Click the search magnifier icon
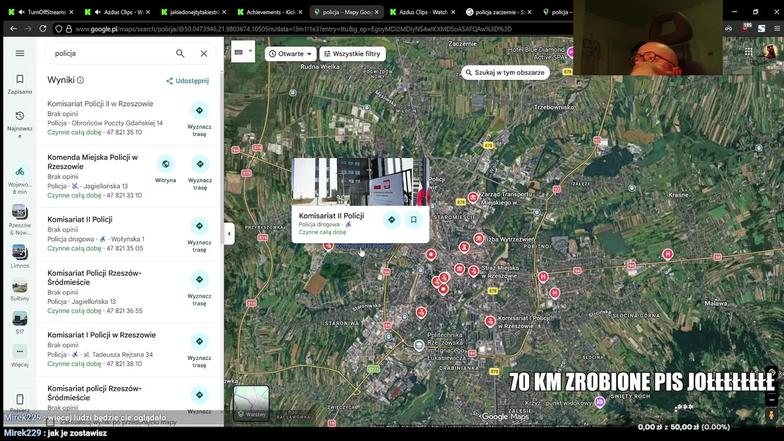Viewport: 784px width, 441px height. [x=180, y=53]
